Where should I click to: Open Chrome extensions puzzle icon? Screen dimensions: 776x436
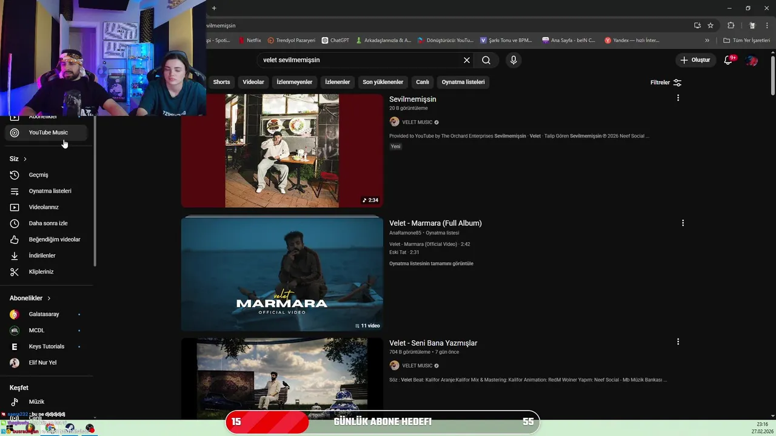click(x=731, y=25)
